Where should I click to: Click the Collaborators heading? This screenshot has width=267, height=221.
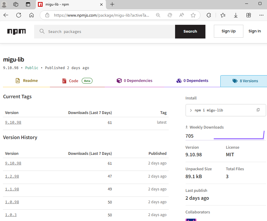(198, 212)
